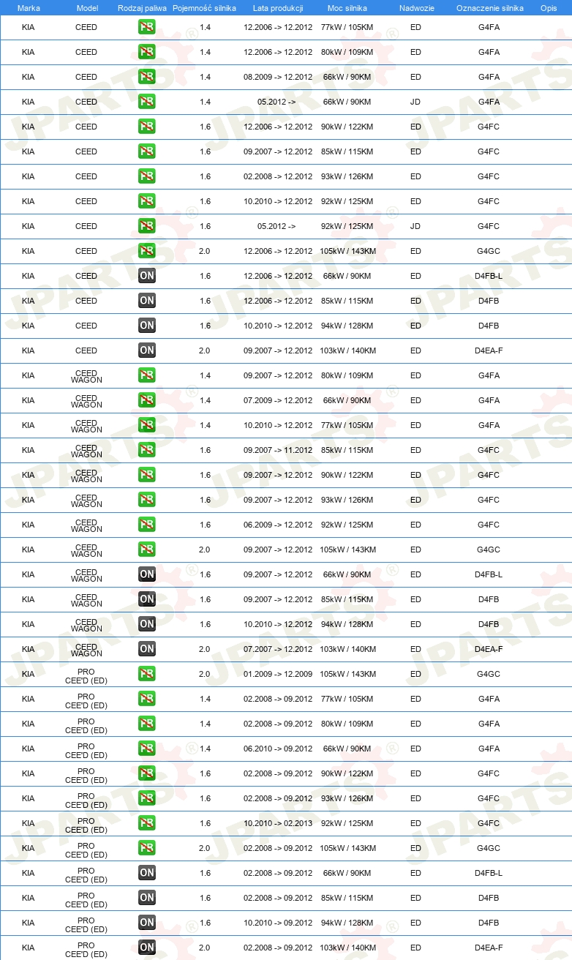Click date range 08.2009 -> 12.2012 for CEED
This screenshot has height=960, width=572.
(x=278, y=77)
